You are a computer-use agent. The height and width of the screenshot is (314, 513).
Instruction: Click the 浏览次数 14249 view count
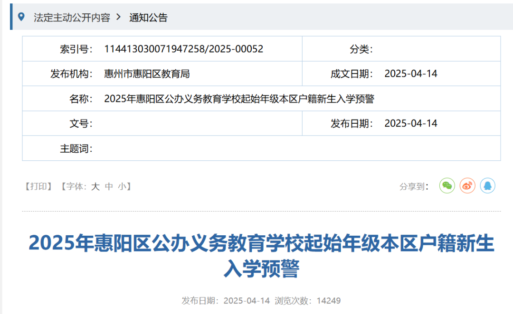tap(307, 301)
